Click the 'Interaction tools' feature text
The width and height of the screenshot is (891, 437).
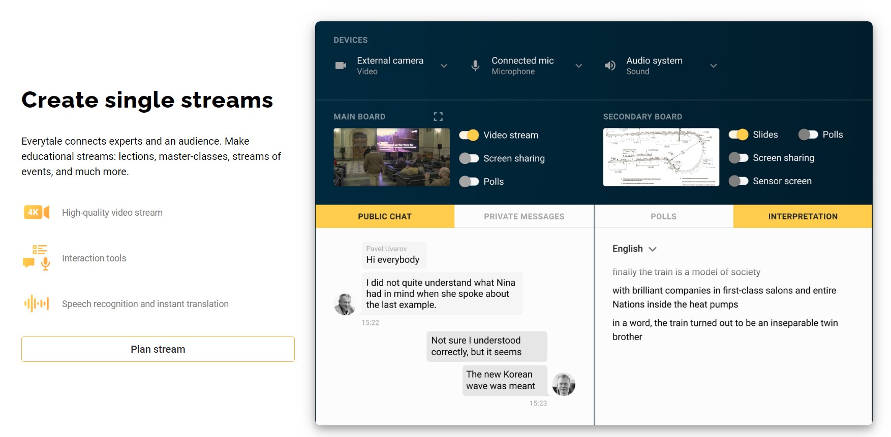[x=94, y=258]
